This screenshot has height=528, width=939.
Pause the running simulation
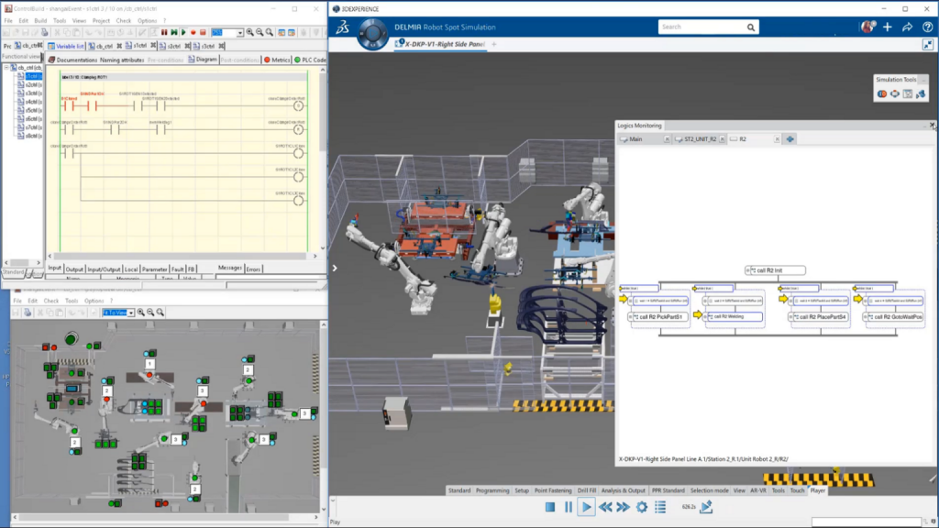pos(569,507)
